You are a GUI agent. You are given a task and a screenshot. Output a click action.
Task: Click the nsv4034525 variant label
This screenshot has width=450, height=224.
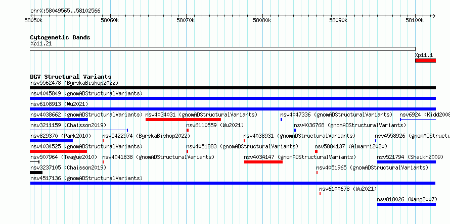pyautogui.click(x=86, y=147)
